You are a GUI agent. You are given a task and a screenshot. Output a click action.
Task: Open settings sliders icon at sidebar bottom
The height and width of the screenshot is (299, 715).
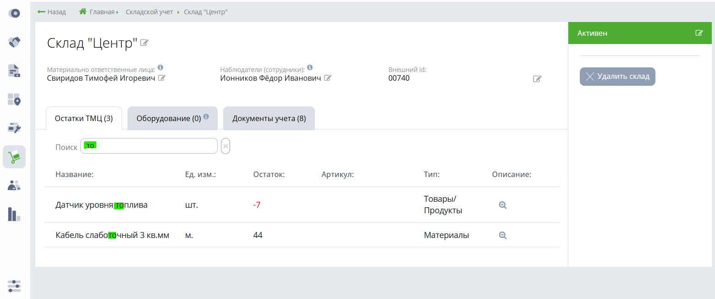pos(14,286)
